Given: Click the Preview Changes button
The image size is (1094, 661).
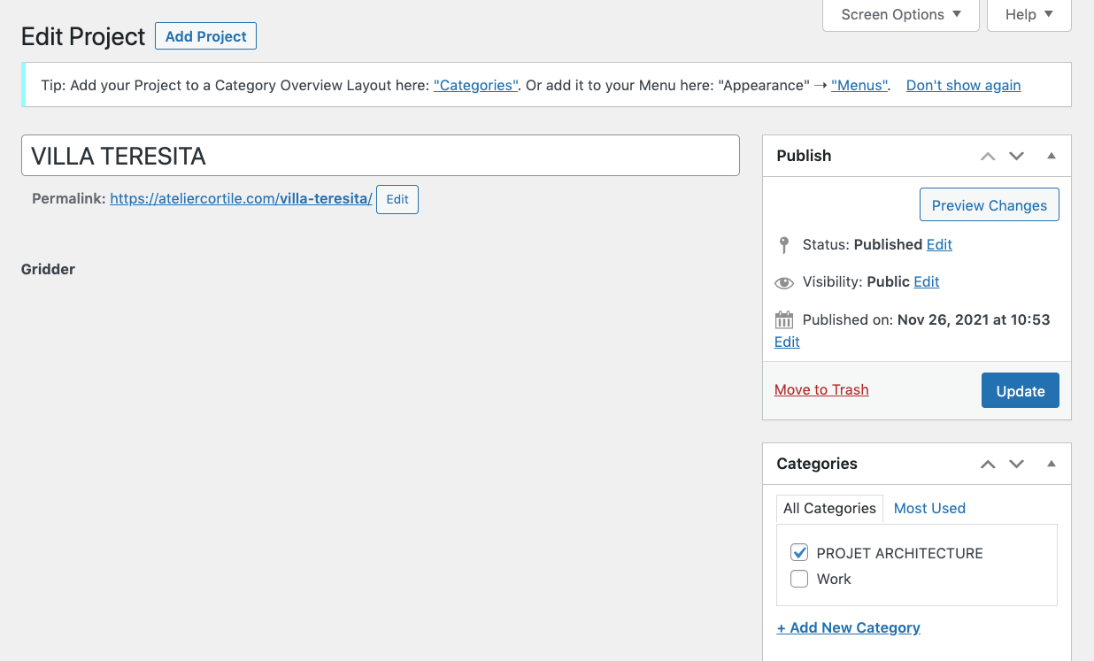Looking at the screenshot, I should click(989, 205).
